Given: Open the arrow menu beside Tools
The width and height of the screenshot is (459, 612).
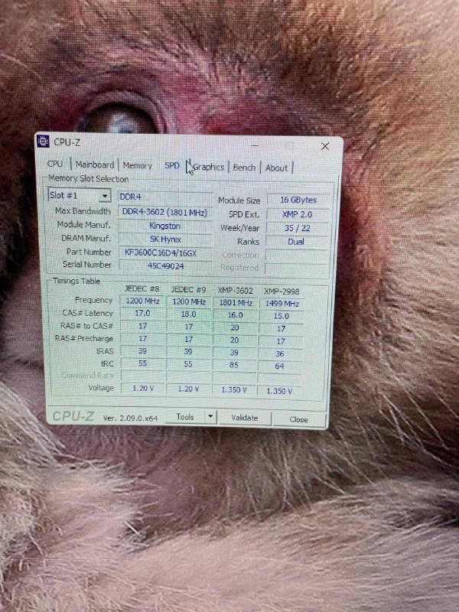Looking at the screenshot, I should point(211,418).
